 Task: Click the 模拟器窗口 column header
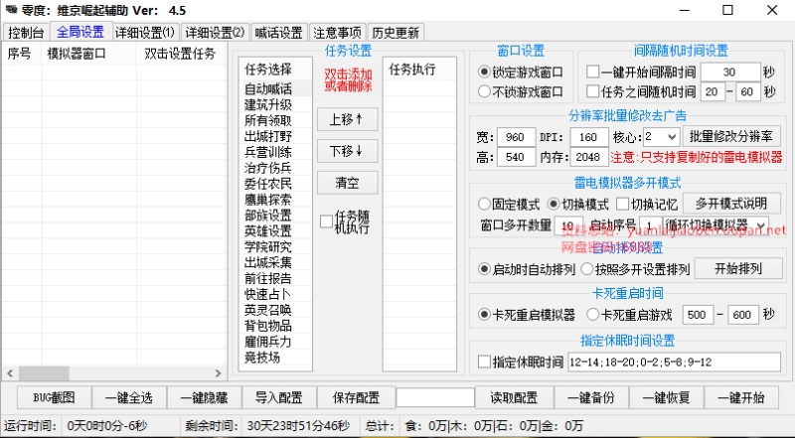[x=88, y=54]
